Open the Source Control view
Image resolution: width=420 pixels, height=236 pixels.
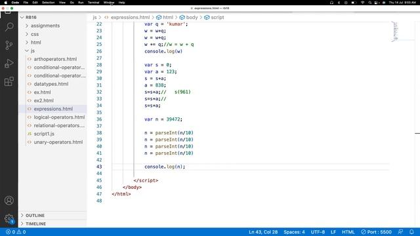pyautogui.click(x=9, y=45)
